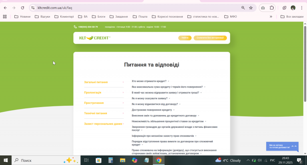Open File Explorer from the taskbar
Viewport: 307px width, 165px height.
tap(123, 160)
